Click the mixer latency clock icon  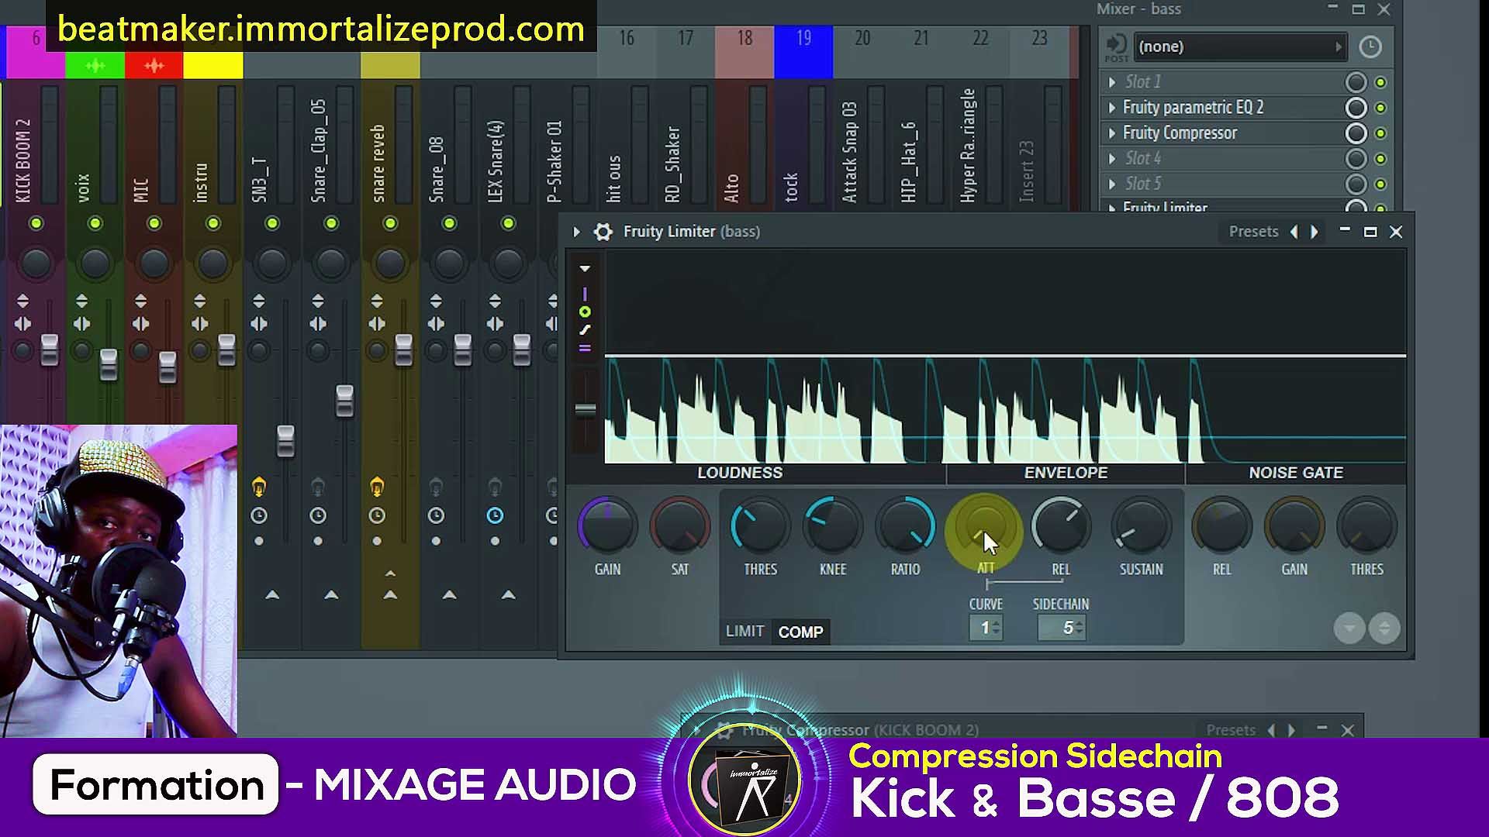pyautogui.click(x=1370, y=47)
